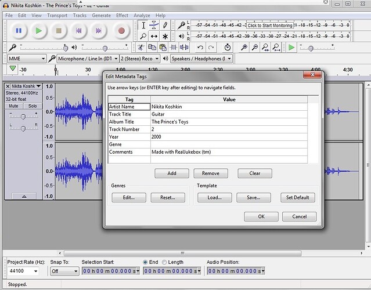Click the Undo arrow icon
Viewport: 371px width, 290px height.
(x=200, y=48)
